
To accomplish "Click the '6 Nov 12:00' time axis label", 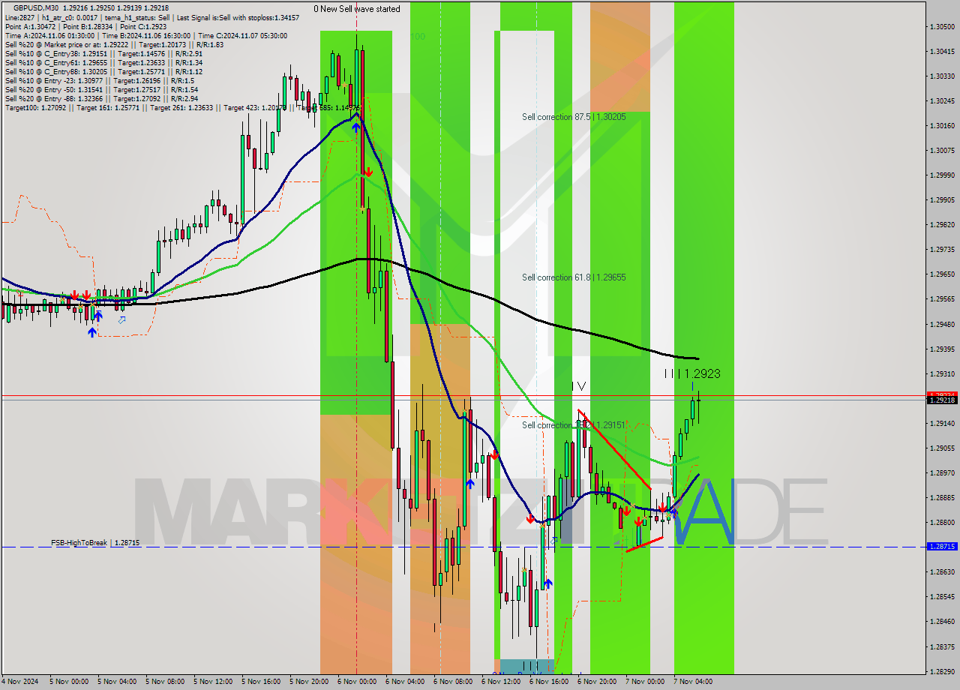I will click(501, 682).
